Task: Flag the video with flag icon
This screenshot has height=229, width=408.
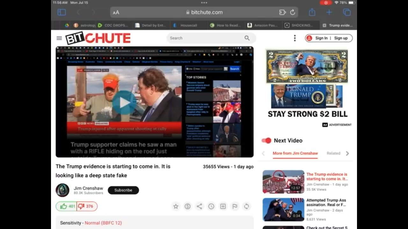Action: click(235, 206)
